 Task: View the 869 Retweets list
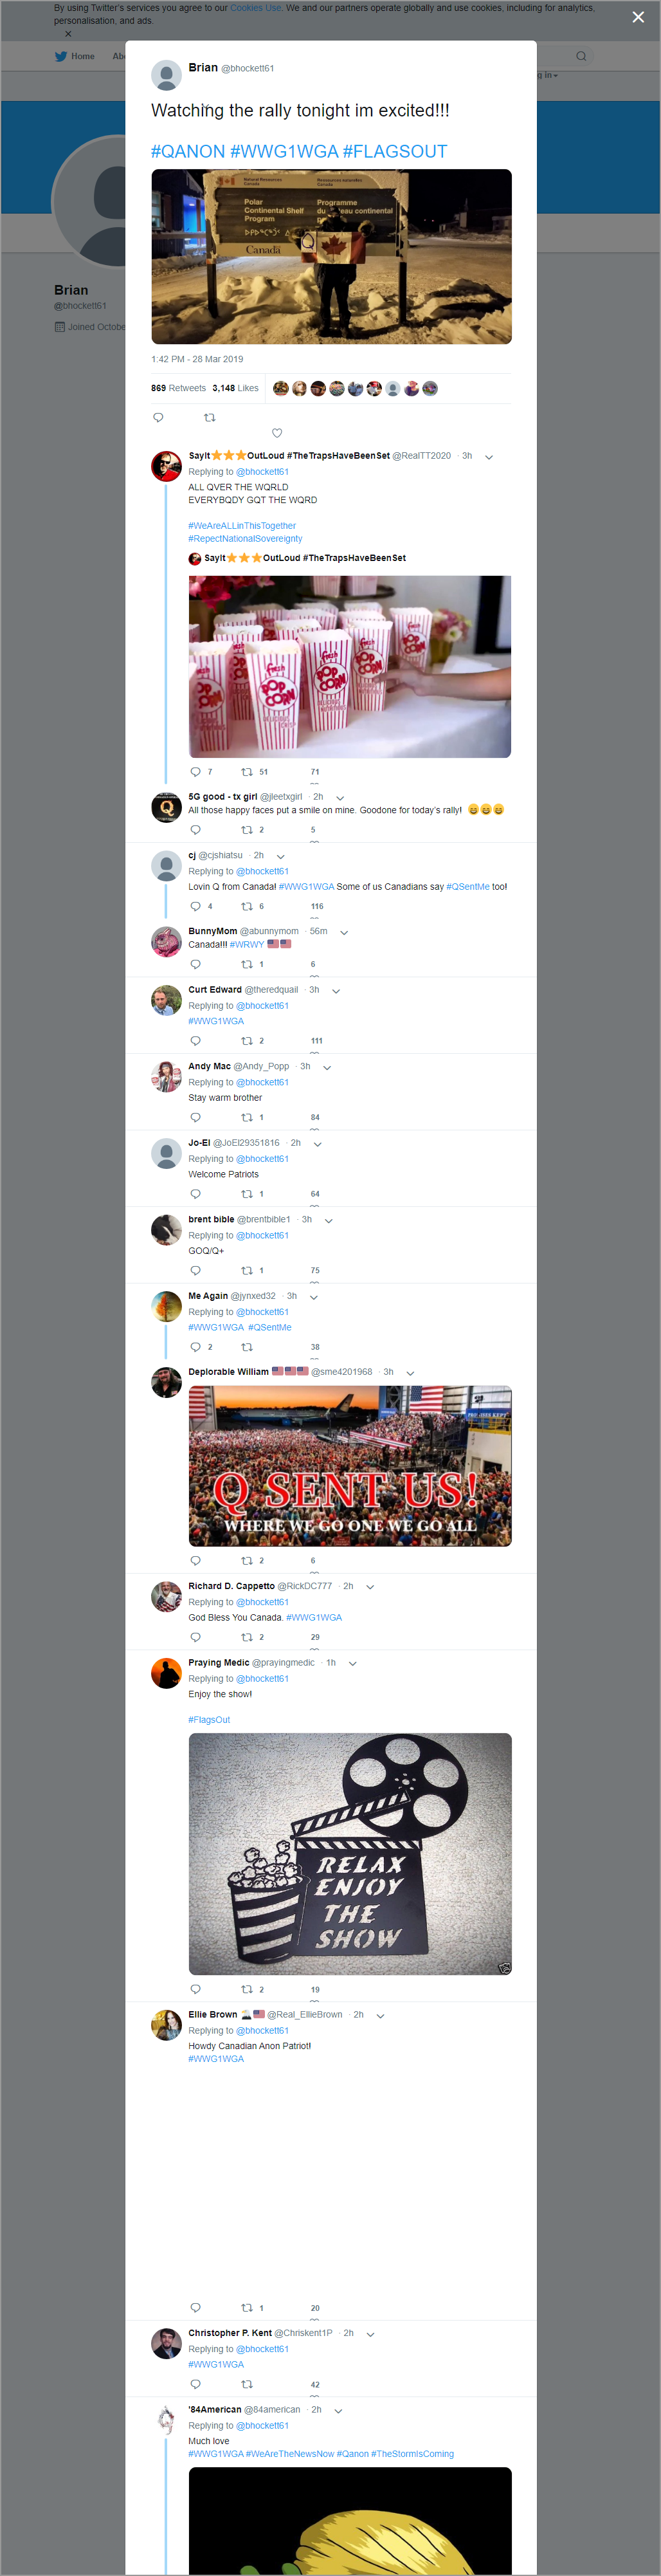pyautogui.click(x=178, y=388)
